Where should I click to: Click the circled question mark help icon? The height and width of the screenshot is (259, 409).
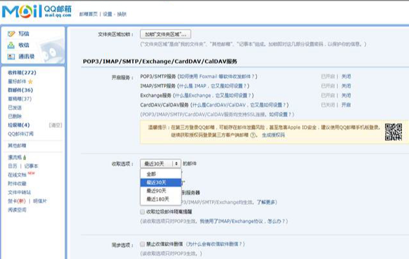point(253,135)
